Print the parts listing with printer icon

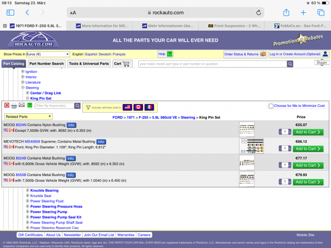click(14, 106)
